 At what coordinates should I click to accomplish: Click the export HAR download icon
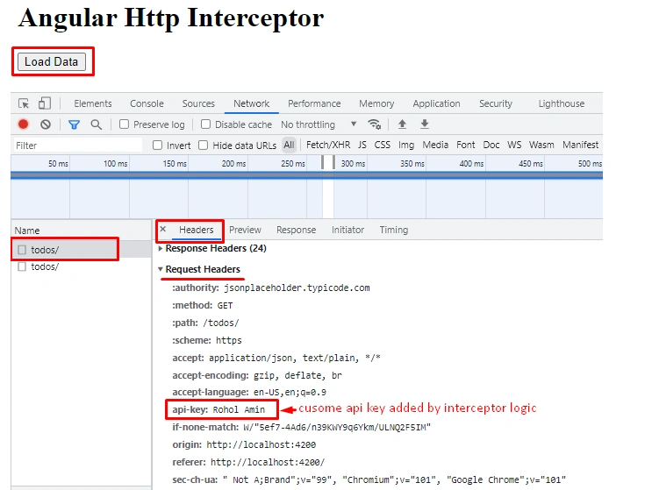[x=425, y=124]
